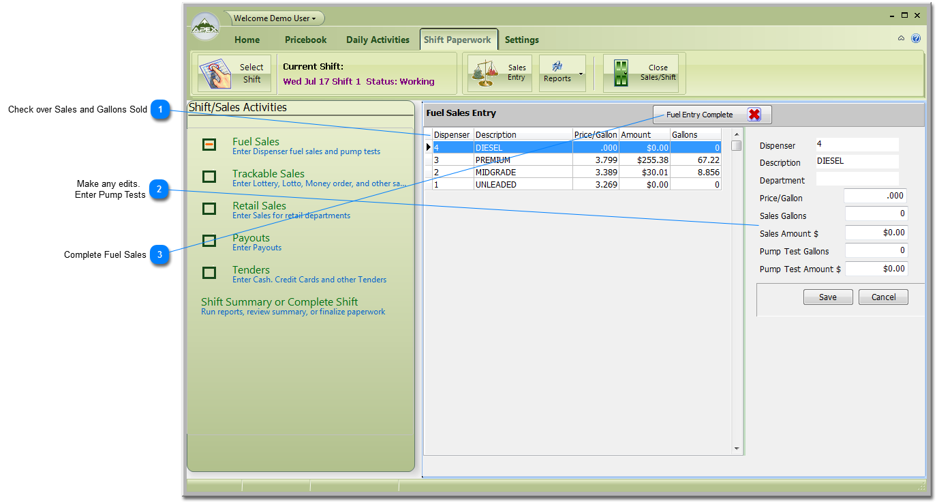
Task: Toggle the Trackable Sales checkbox
Action: (x=209, y=177)
